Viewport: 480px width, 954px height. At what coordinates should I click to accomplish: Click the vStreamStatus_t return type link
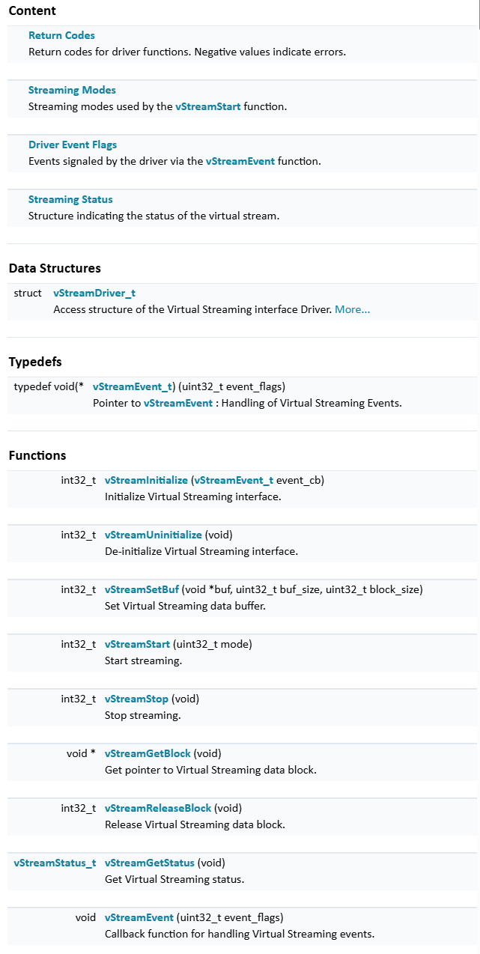55,863
